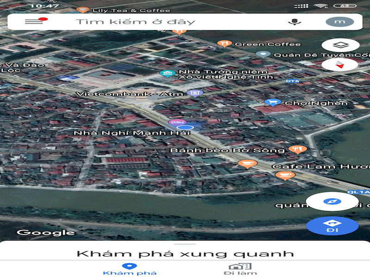Tap the compass to reset north
This screenshot has width=370, height=277.
[x=340, y=65]
